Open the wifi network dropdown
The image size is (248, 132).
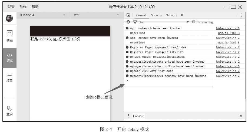pos(97,15)
